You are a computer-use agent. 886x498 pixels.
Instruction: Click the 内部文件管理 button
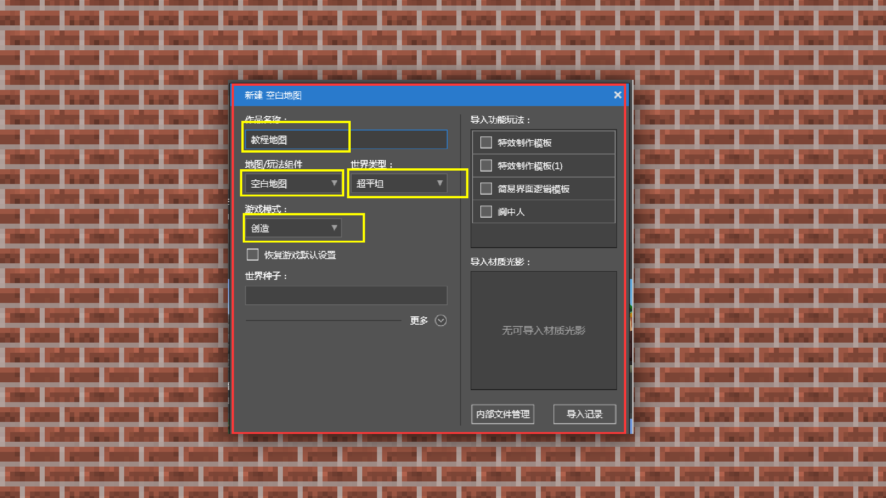pyautogui.click(x=503, y=414)
